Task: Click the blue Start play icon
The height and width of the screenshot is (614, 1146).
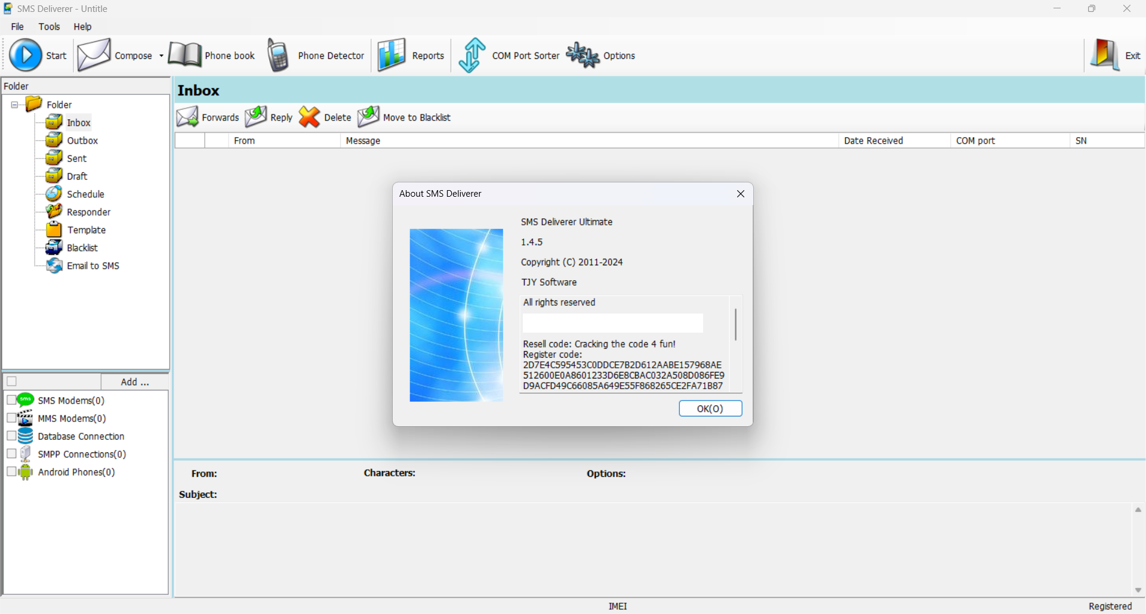Action: 25,55
